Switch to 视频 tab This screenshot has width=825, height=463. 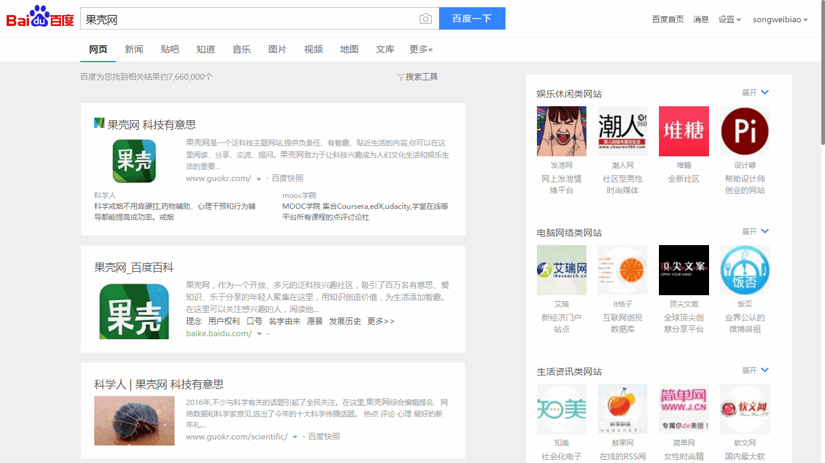313,49
